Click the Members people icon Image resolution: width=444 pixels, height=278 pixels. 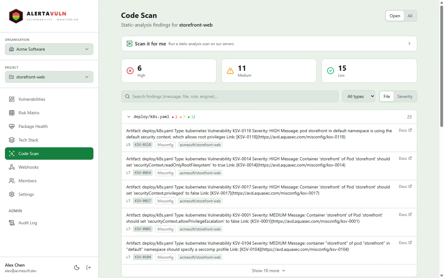12,181
